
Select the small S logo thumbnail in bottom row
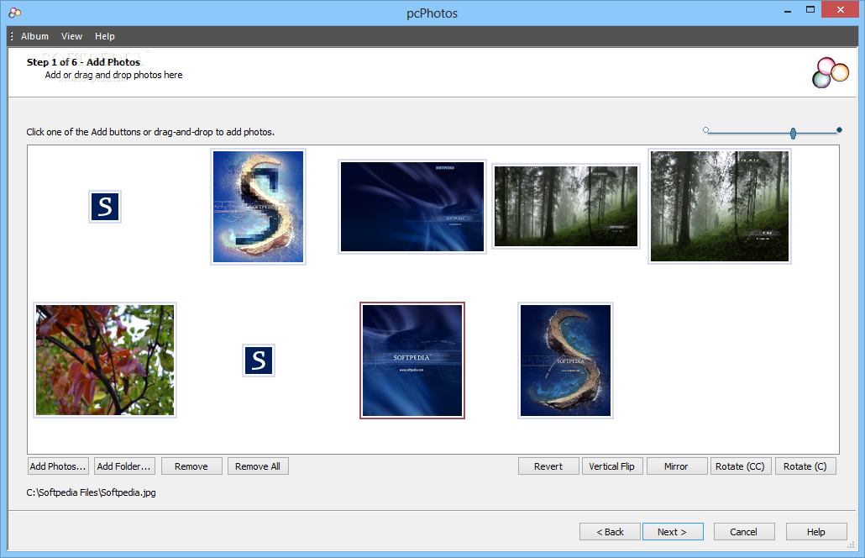pos(259,361)
